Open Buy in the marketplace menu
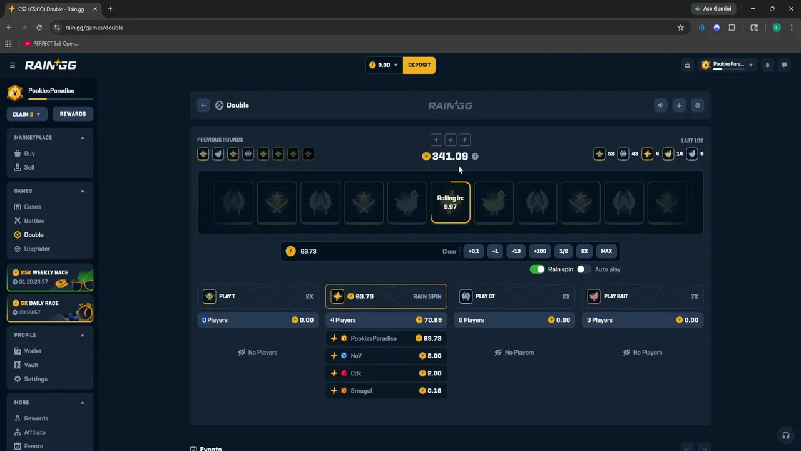Screen dimensions: 801x451 point(29,153)
